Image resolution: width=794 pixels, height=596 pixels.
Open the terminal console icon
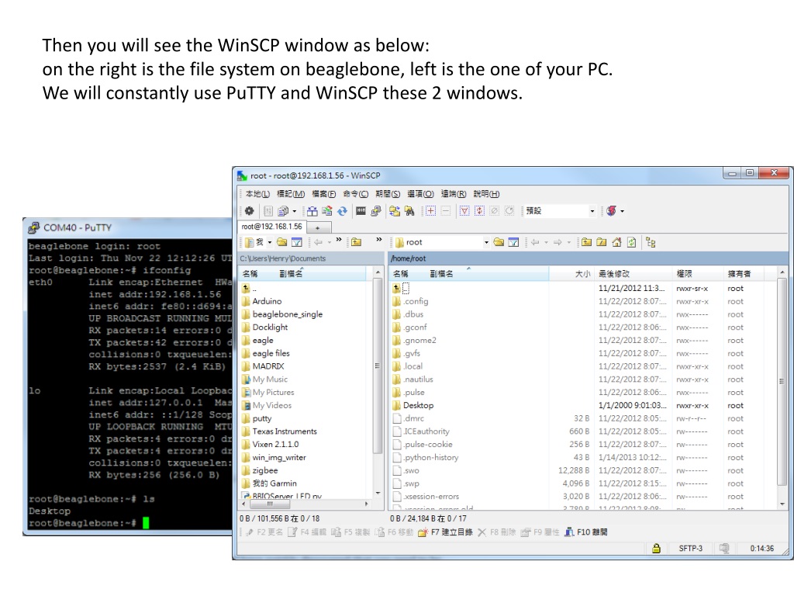click(x=361, y=211)
